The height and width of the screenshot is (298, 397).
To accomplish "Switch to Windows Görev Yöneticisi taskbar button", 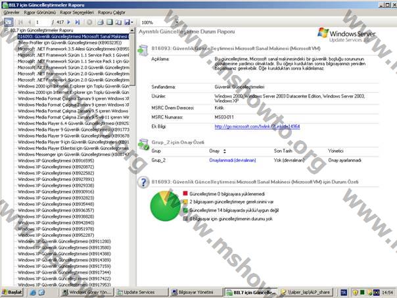I will point(87,292).
